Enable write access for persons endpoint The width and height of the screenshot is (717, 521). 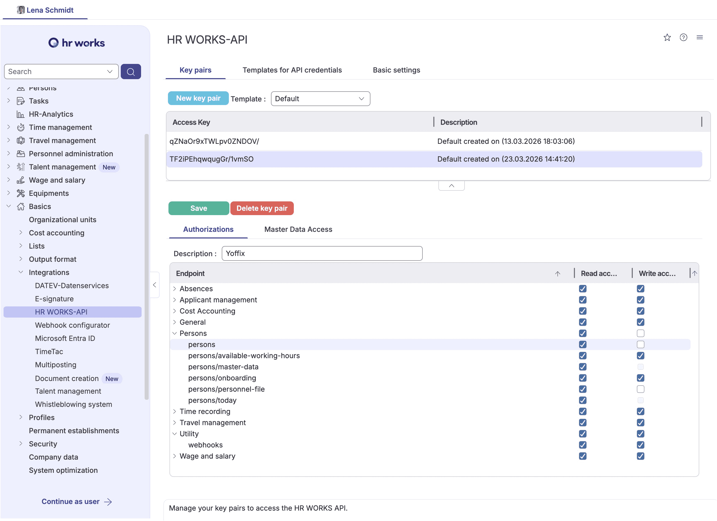click(640, 345)
